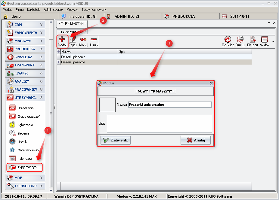Open the tab list dropdown arrow
Screen dimensions: 279x200
[x=269, y=23]
